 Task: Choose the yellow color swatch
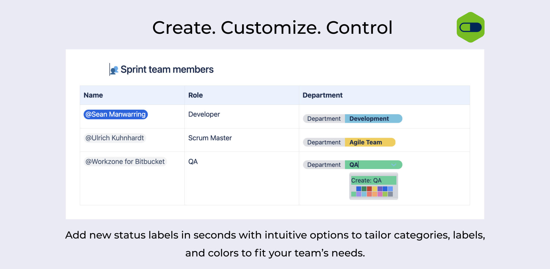click(375, 189)
